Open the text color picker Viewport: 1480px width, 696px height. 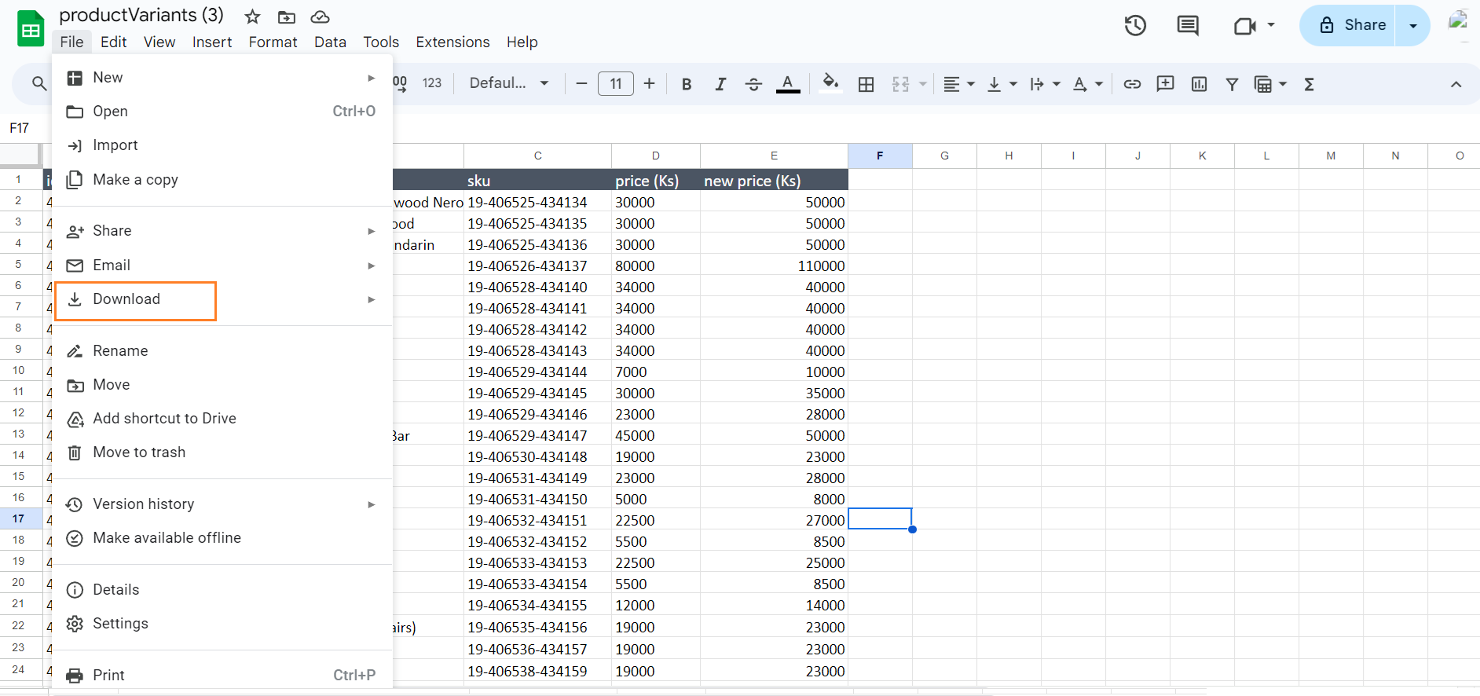(x=788, y=84)
